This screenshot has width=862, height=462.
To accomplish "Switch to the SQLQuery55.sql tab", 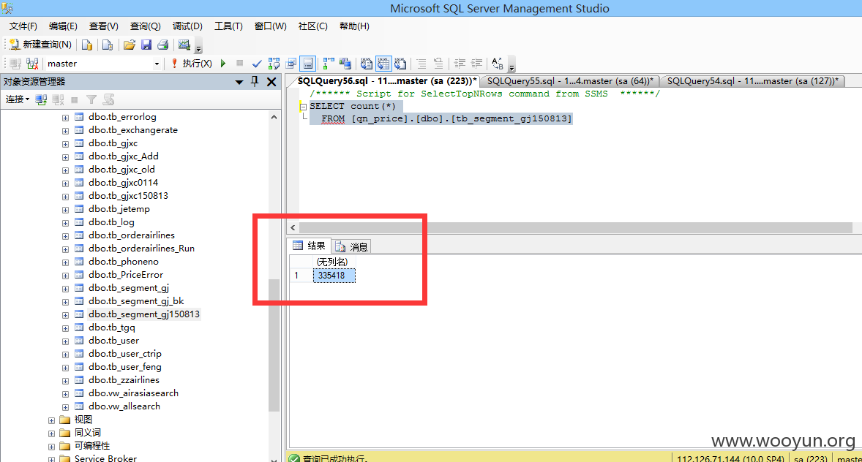I will [x=569, y=80].
